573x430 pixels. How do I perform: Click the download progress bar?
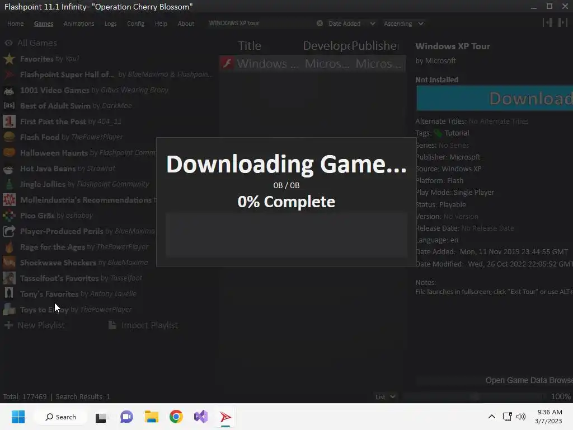pyautogui.click(x=286, y=235)
